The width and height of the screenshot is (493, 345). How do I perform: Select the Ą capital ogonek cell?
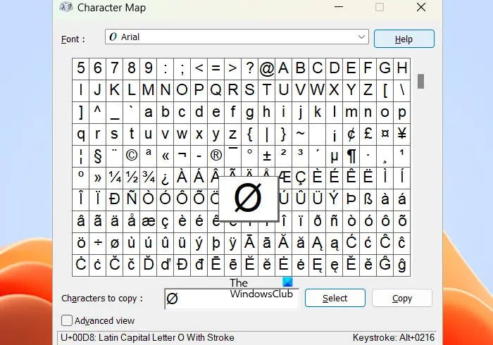coord(317,243)
